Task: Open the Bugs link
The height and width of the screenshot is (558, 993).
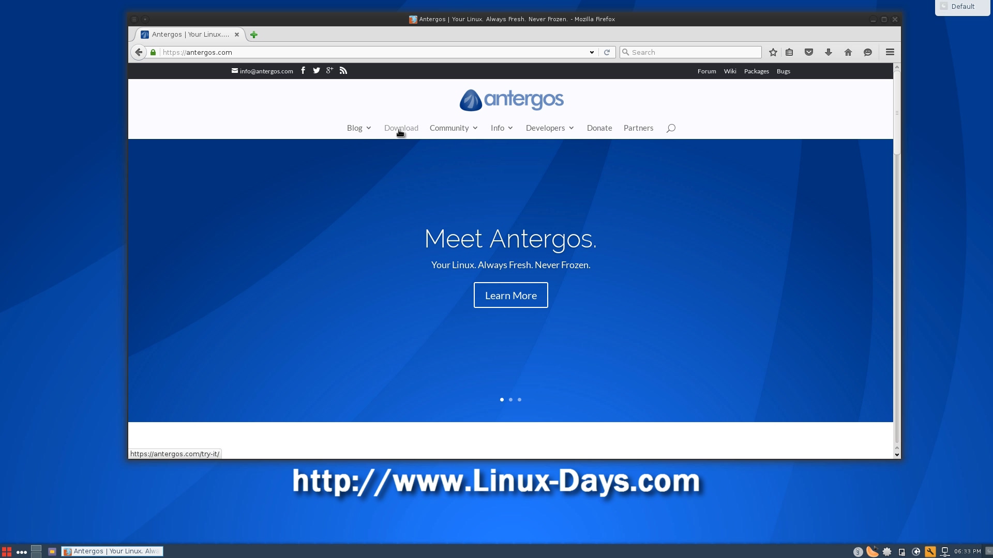Action: tap(783, 71)
